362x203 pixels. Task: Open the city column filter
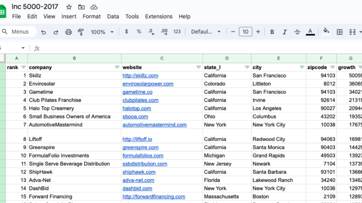click(x=302, y=68)
